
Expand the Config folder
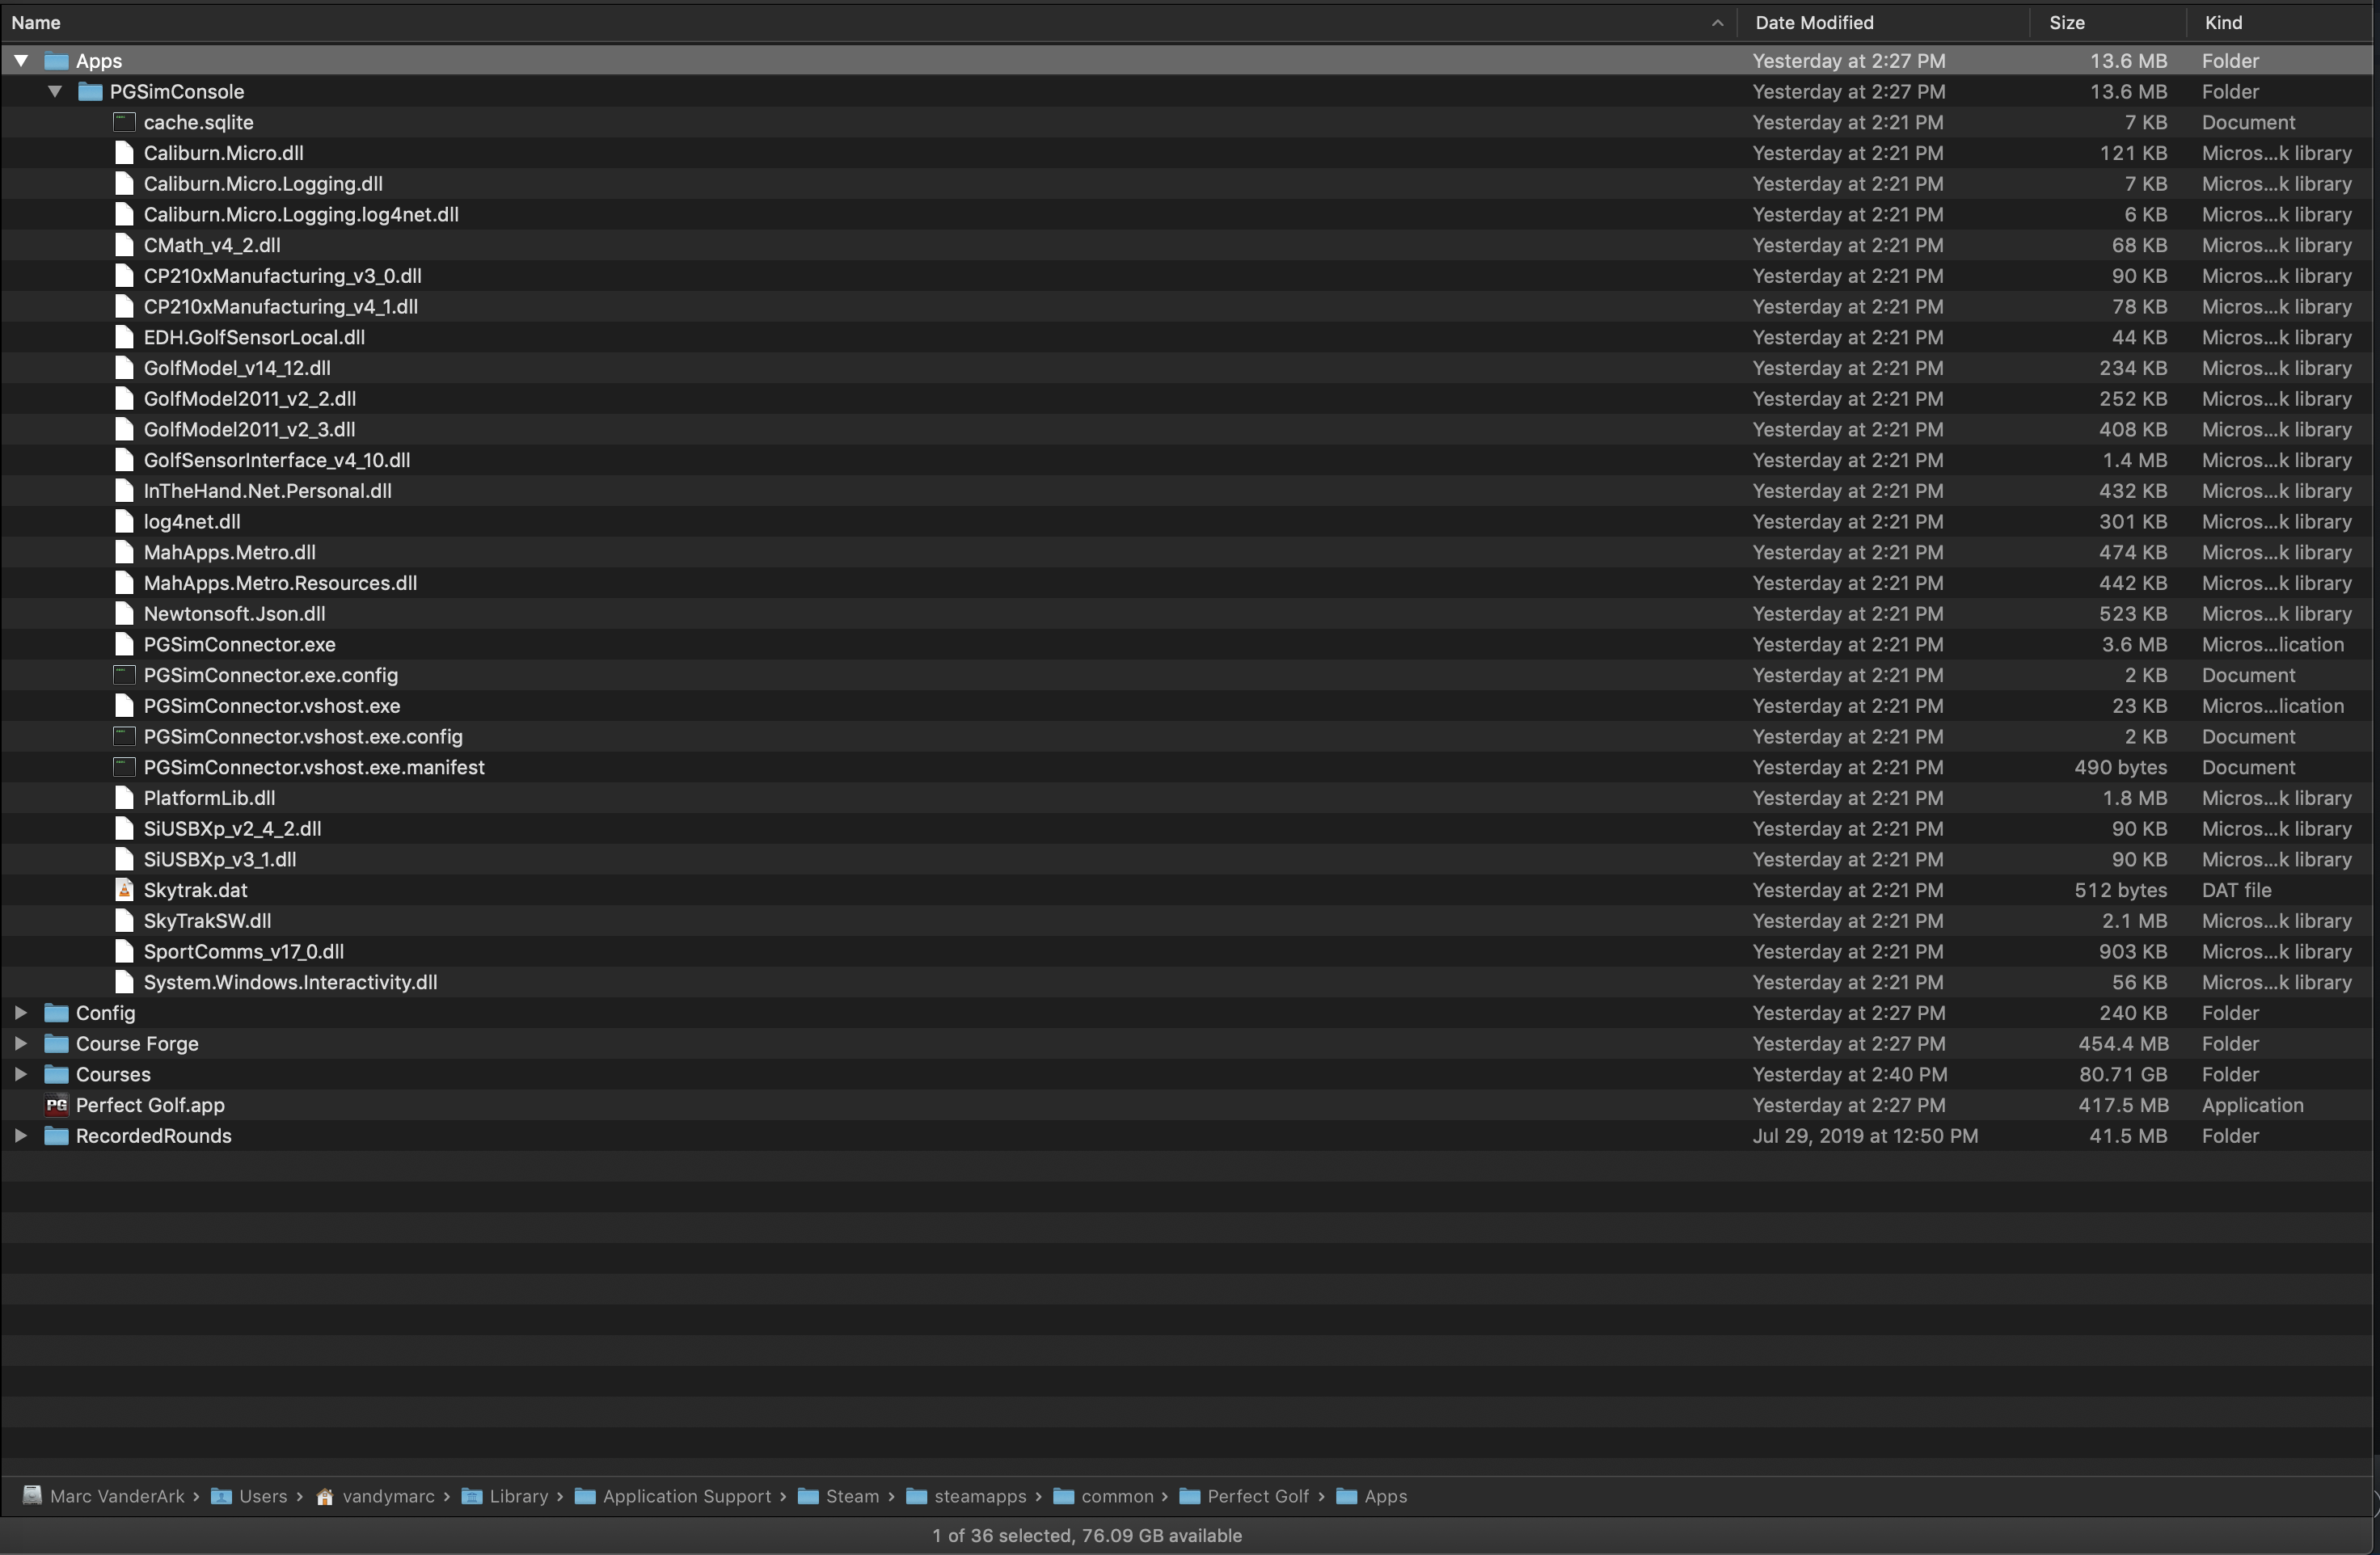pyautogui.click(x=21, y=1013)
